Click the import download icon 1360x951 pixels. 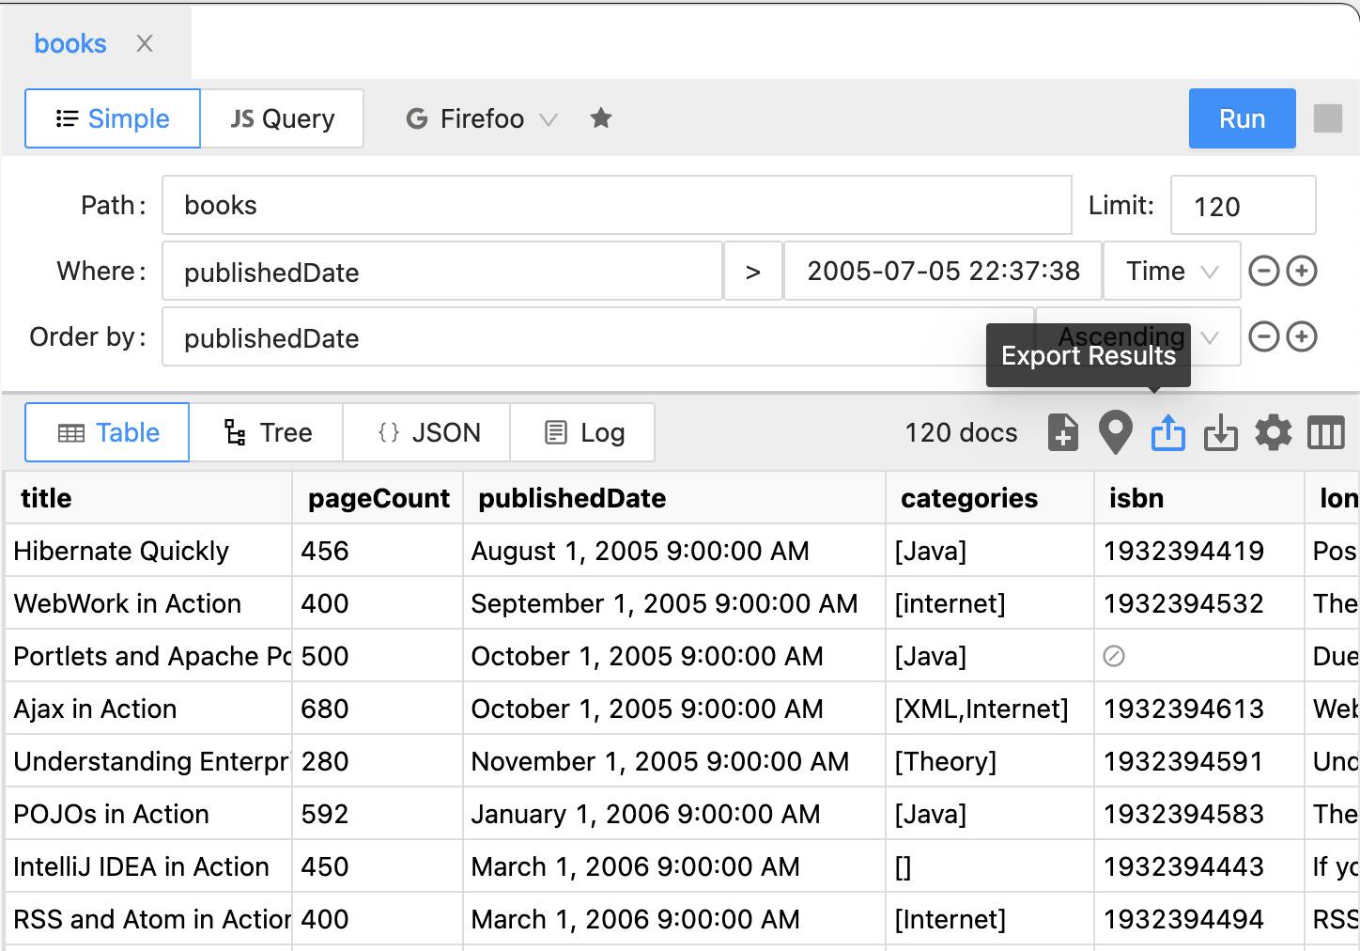(1220, 433)
